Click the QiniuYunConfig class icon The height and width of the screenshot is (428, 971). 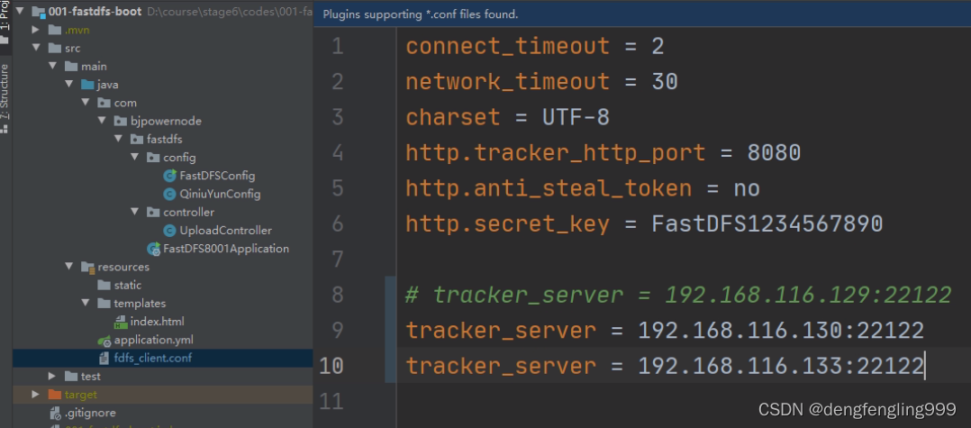(169, 194)
